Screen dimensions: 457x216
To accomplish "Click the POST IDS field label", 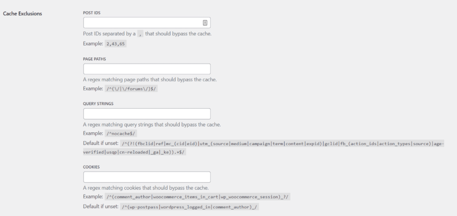I will click(x=91, y=12).
